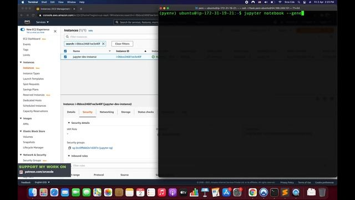Open Volumes in the sidebar

pyautogui.click(x=28, y=137)
